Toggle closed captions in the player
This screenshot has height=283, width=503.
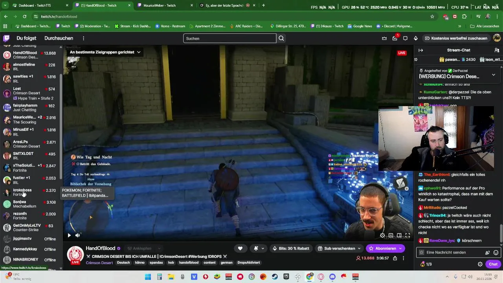click(391, 235)
